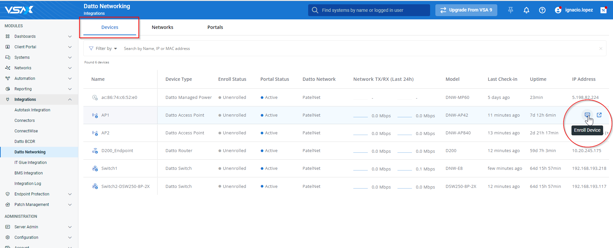613x248 pixels.
Task: Click the clear search X icon
Action: [600, 49]
